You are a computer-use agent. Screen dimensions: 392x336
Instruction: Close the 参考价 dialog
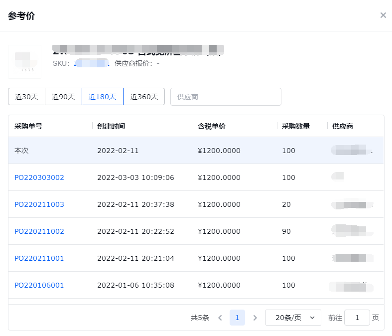(383, 15)
